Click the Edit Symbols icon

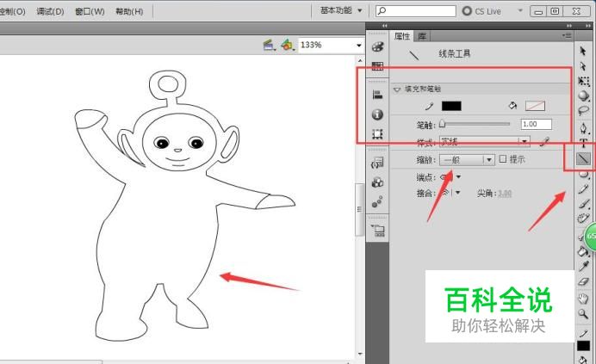pyautogui.click(x=288, y=46)
